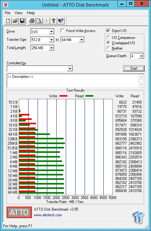
Task: Click the New document toolbar icon
Action: pyautogui.click(x=8, y=21)
